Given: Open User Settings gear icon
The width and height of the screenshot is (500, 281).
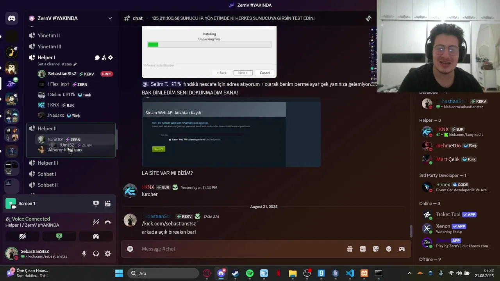Looking at the screenshot, I should click(x=108, y=254).
